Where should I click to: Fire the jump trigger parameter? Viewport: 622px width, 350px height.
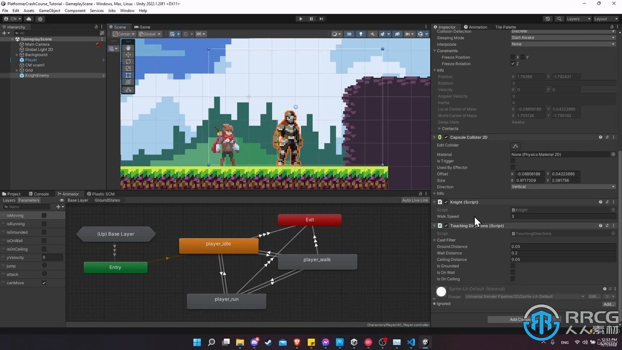[44, 266]
